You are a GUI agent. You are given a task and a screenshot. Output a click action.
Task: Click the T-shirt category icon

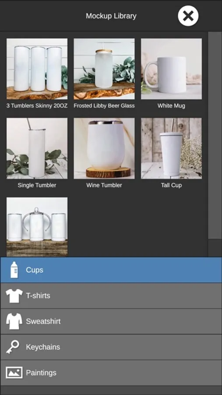(x=14, y=296)
